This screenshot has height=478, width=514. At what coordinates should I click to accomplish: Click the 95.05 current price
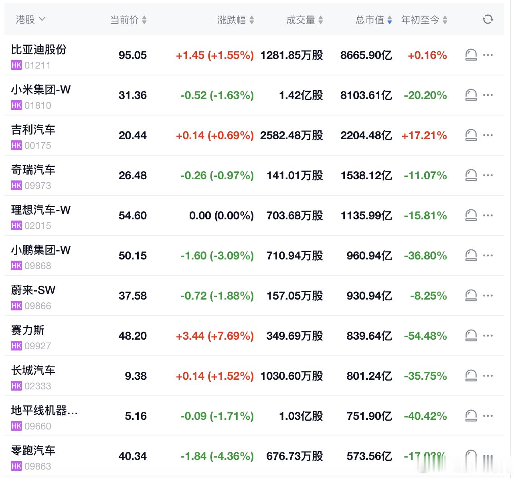click(133, 55)
